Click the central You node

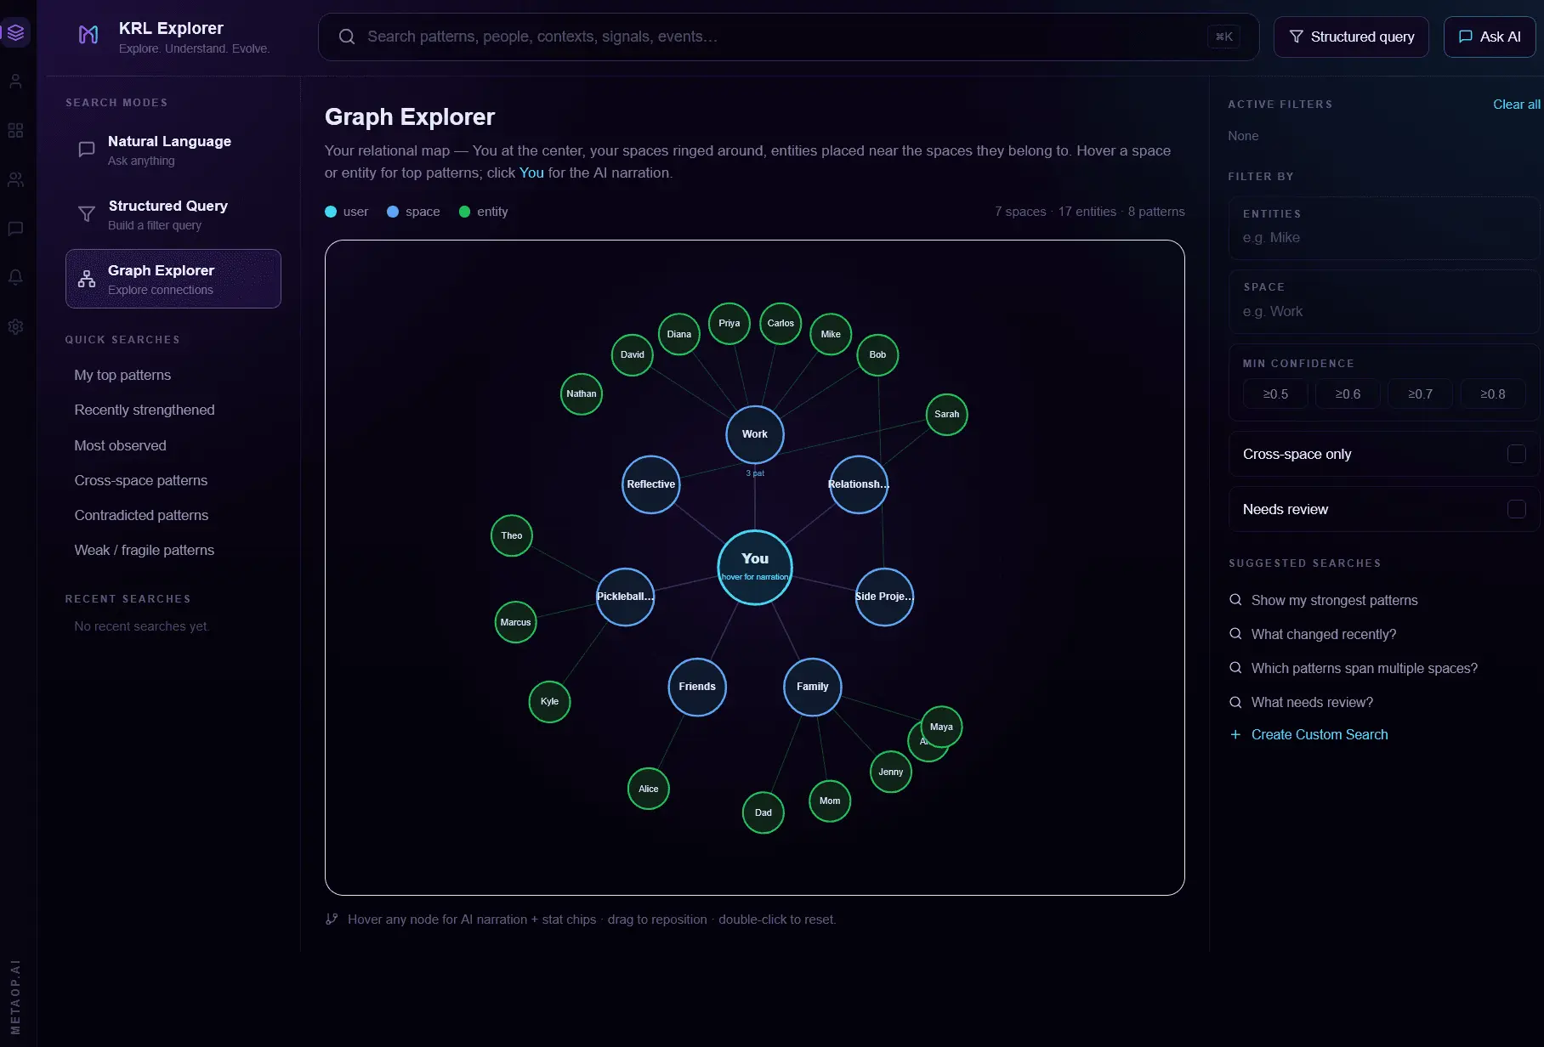click(x=755, y=567)
